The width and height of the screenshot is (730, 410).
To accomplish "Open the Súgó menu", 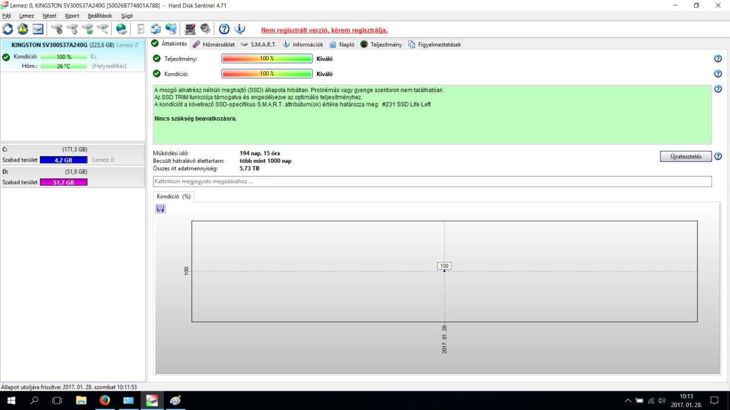I will pos(127,16).
